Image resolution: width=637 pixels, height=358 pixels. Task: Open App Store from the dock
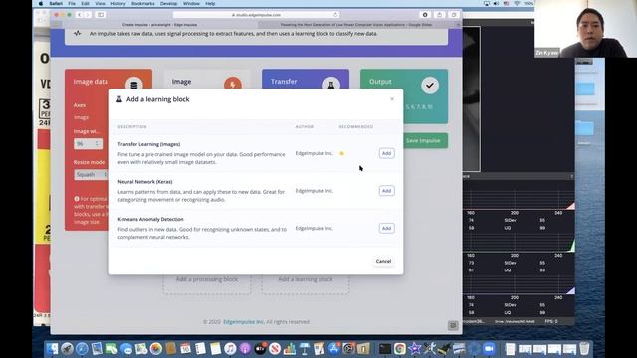(x=334, y=349)
